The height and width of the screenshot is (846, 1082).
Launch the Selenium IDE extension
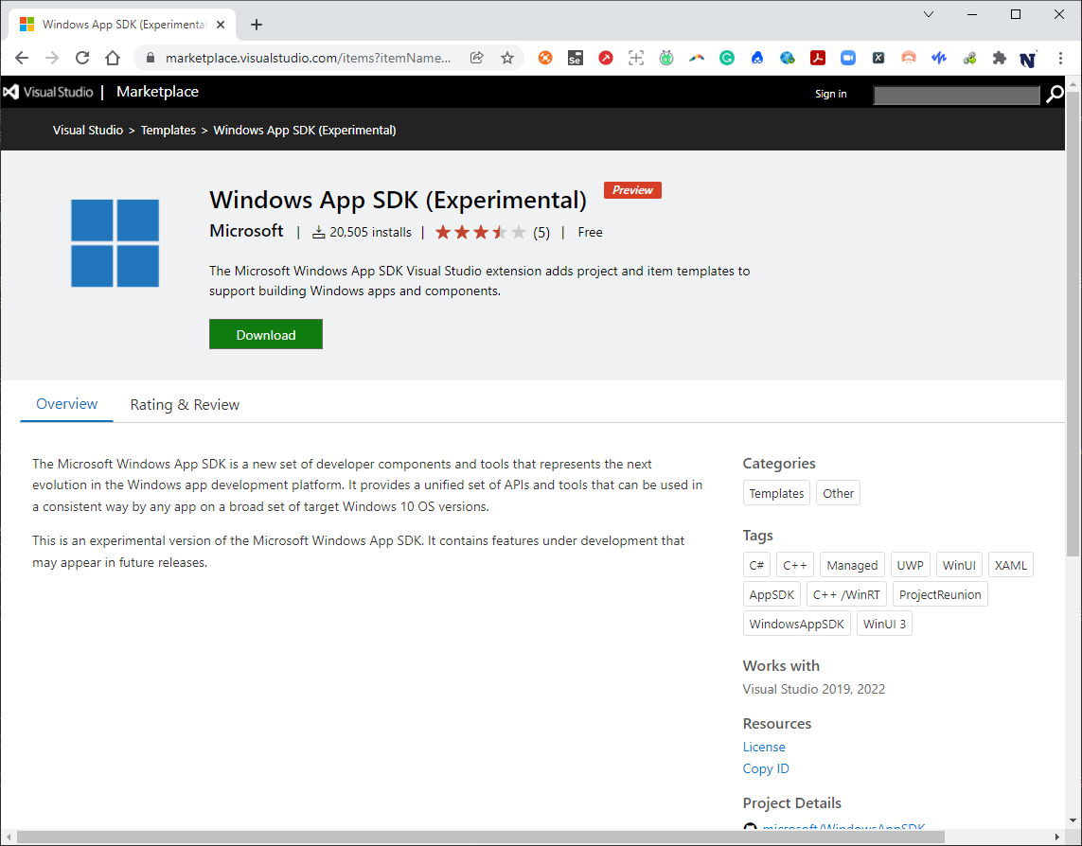click(x=576, y=58)
